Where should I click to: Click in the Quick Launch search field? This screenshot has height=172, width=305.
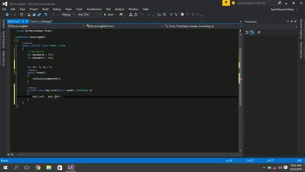(x=257, y=3)
